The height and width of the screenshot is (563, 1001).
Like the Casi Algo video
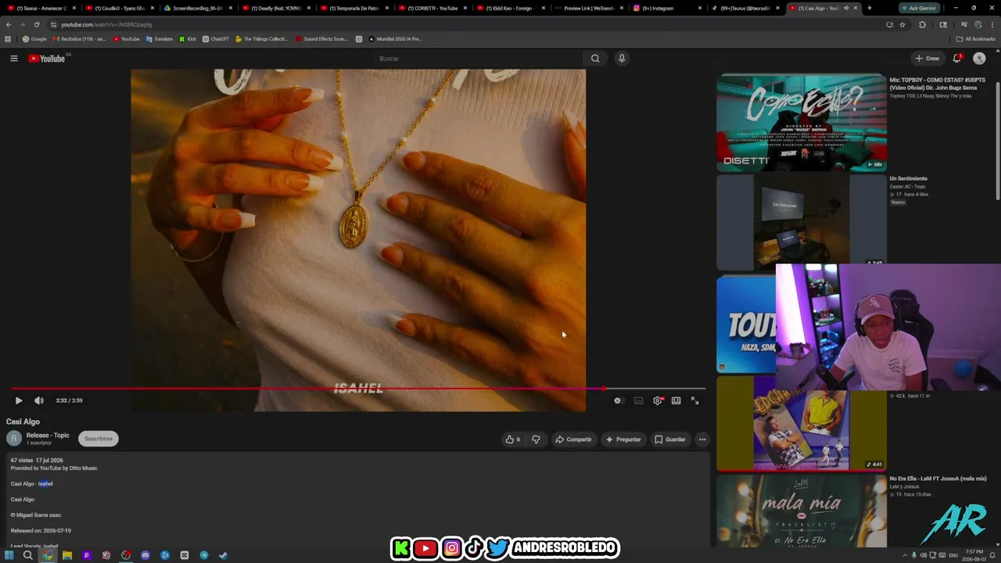513,439
